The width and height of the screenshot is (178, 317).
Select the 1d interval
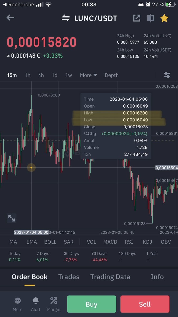point(55,75)
